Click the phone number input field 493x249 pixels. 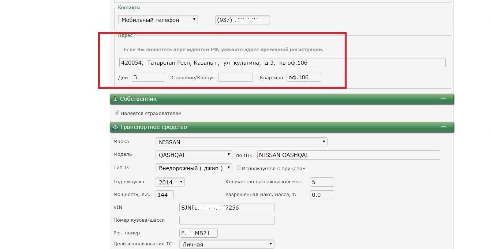[x=242, y=20]
